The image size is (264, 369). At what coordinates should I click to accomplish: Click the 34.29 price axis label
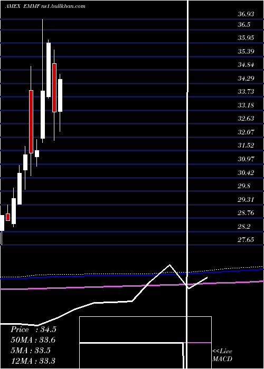pos(246,78)
